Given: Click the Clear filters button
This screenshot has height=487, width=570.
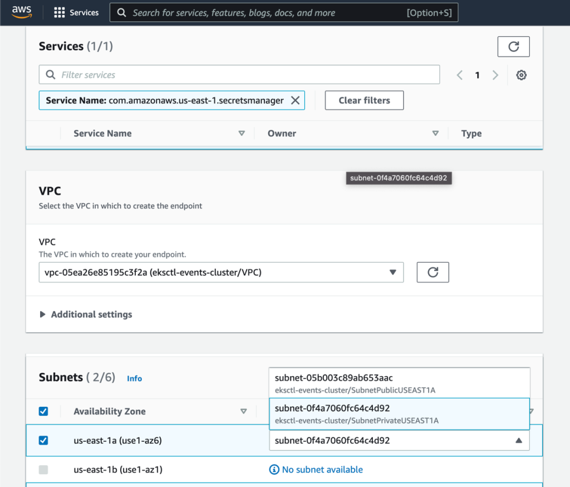Looking at the screenshot, I should point(364,100).
